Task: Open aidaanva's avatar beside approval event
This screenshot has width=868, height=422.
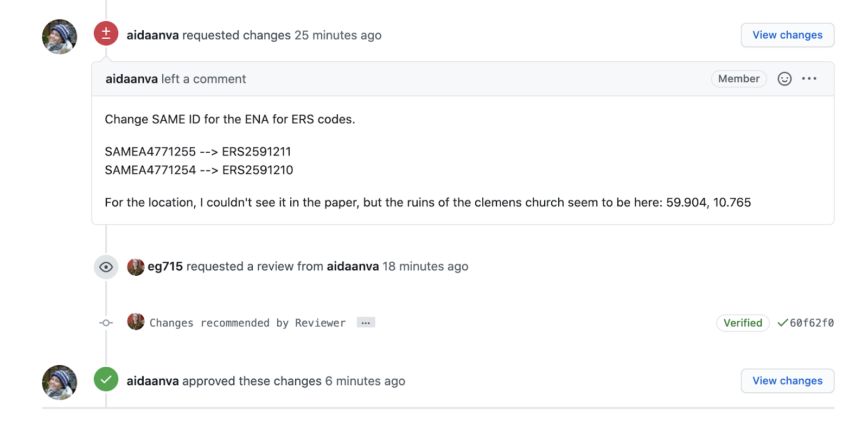Action: point(60,382)
